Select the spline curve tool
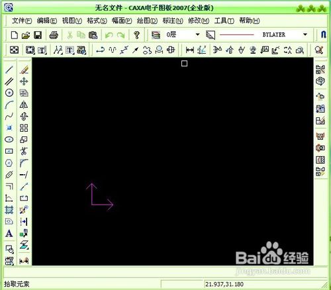The height and width of the screenshot is (290, 331). 9,116
